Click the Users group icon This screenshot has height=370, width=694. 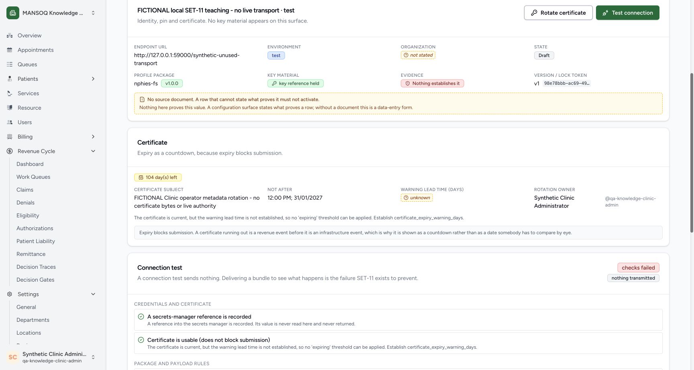pos(10,122)
